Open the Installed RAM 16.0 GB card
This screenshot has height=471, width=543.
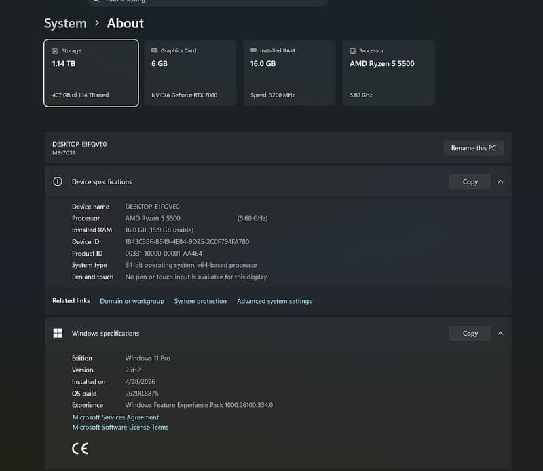coord(289,73)
